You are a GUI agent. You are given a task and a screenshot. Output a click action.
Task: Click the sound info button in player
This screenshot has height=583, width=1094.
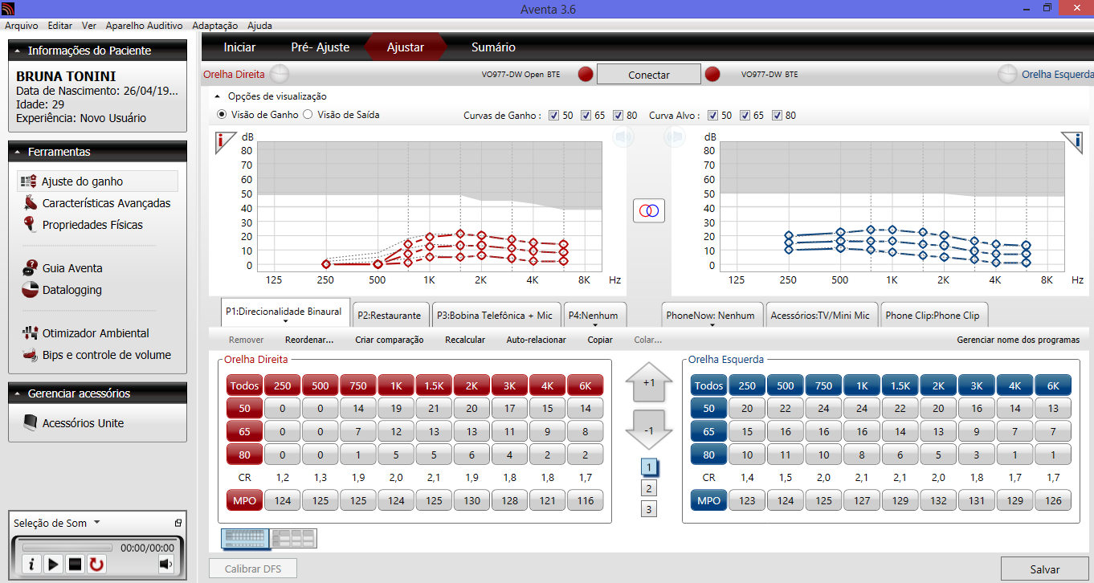(31, 565)
